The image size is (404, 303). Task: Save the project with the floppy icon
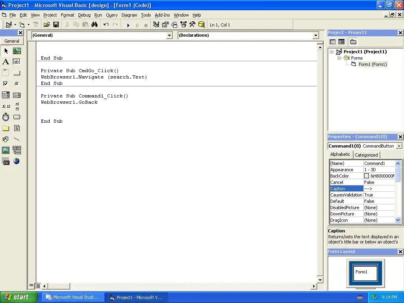(56, 25)
